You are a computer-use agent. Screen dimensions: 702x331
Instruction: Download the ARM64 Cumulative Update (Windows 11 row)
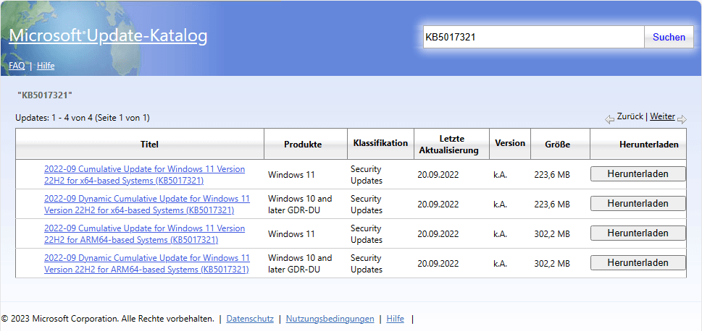click(638, 233)
